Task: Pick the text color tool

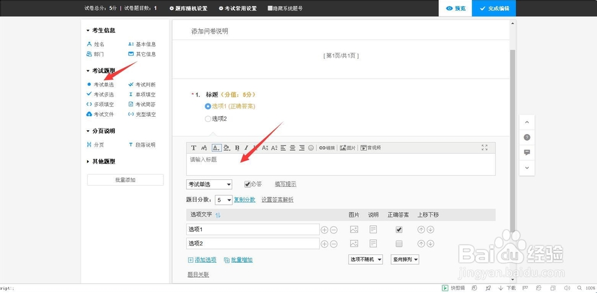Action: 216,148
